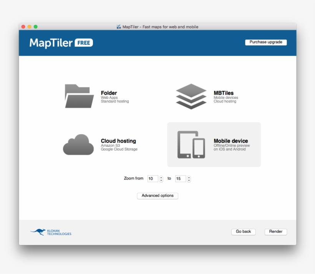Click the MapTiler app icon in title bar
This screenshot has width=315, height=274.
pyautogui.click(x=119, y=27)
